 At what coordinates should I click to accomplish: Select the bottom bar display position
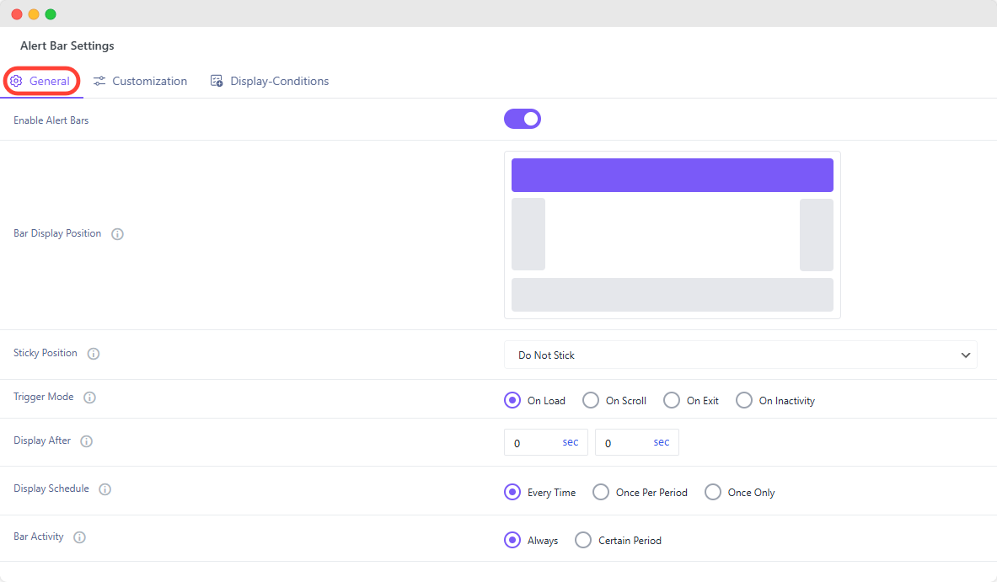[672, 295]
